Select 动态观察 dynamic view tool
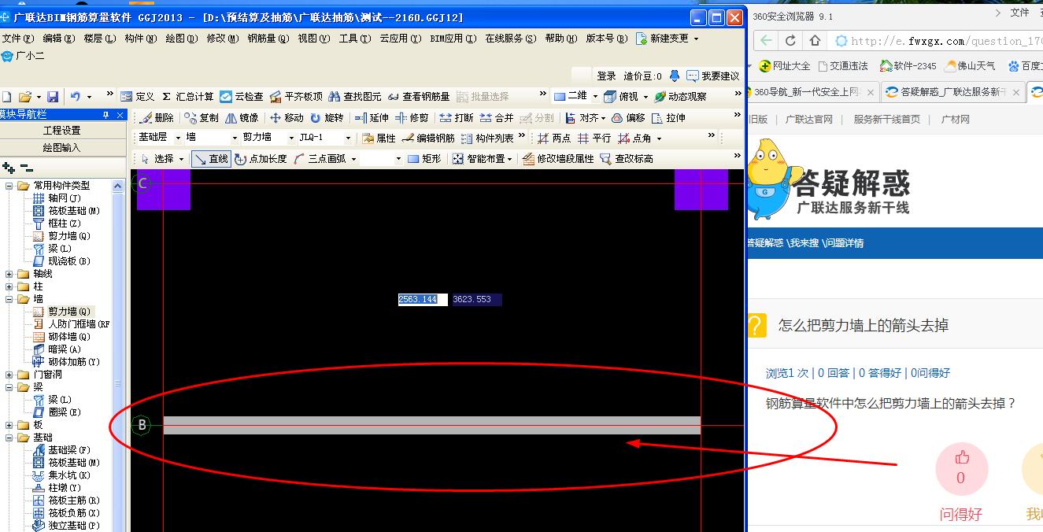The image size is (1043, 532). click(x=680, y=97)
